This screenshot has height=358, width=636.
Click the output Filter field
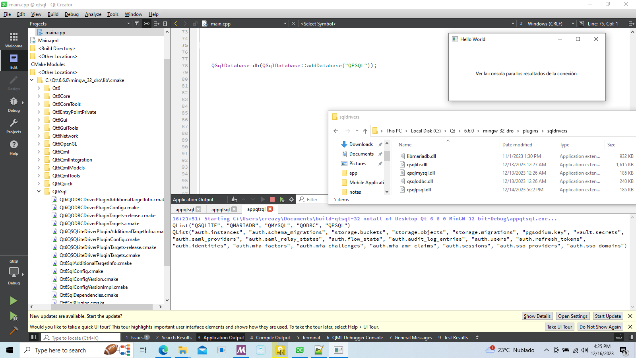(x=312, y=199)
